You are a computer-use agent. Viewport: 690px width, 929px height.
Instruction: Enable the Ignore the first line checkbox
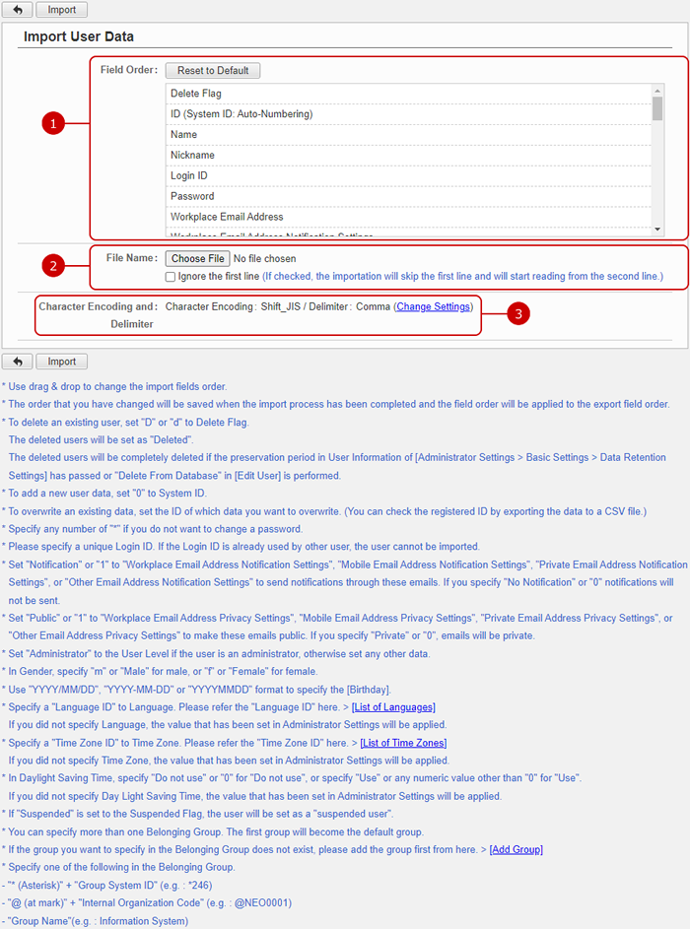171,277
